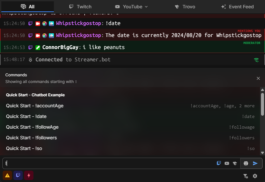This screenshot has width=265, height=182.
Task: Click the !followers alias text
Action: [242, 138]
